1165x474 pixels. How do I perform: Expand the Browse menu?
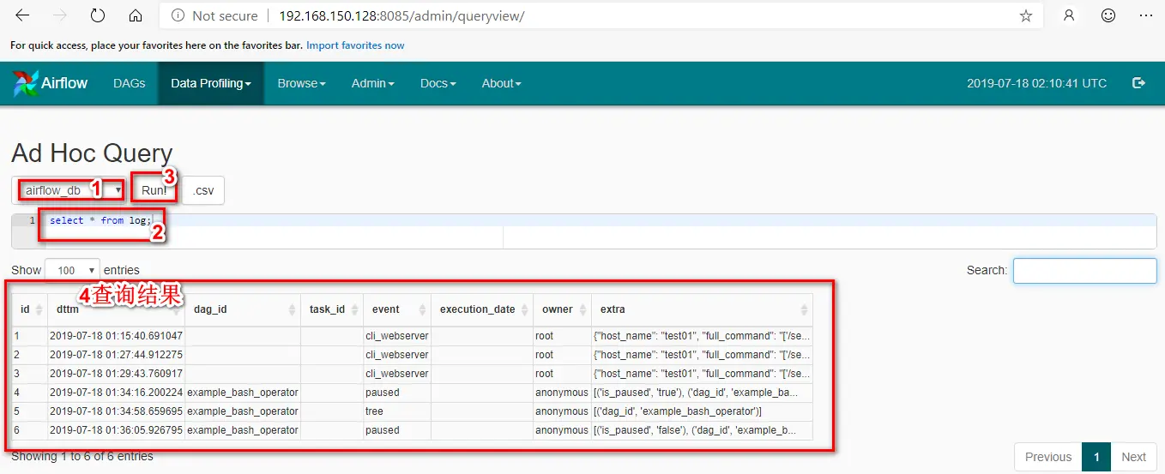[x=301, y=83]
